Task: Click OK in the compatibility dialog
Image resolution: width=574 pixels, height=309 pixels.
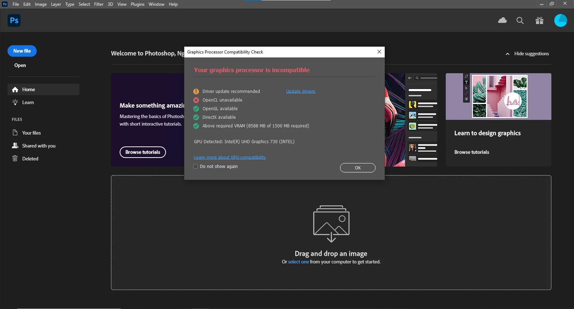Action: click(x=358, y=168)
